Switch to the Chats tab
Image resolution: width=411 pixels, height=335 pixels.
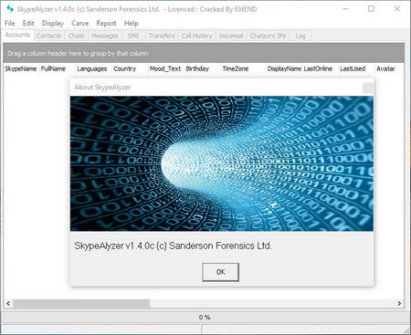[x=76, y=36]
